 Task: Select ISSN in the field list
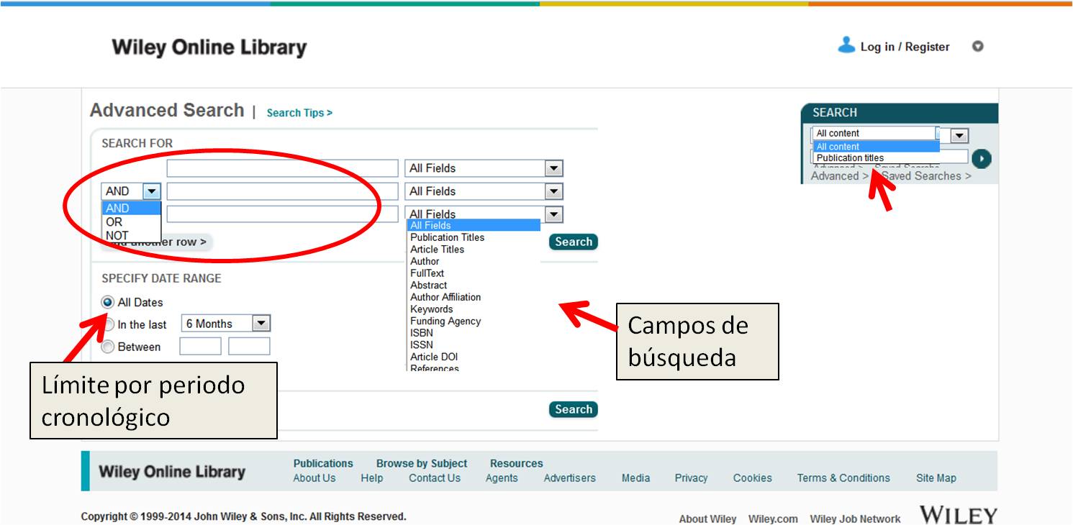[x=422, y=345]
